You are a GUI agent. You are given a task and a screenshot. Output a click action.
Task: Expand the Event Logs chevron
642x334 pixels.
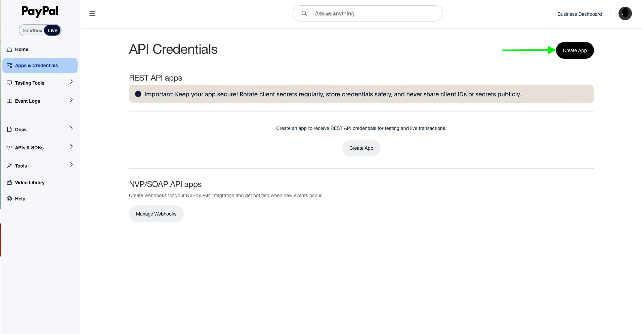(71, 100)
